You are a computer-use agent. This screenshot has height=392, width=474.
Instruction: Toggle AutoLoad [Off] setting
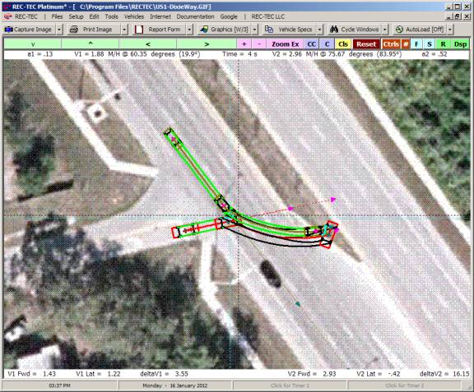click(x=421, y=30)
